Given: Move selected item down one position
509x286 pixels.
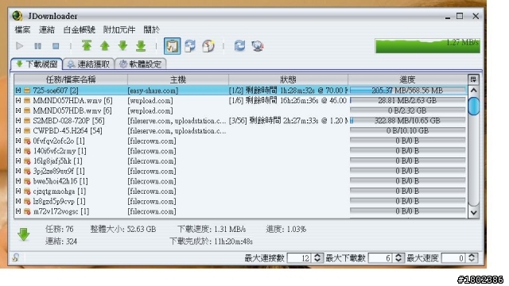Looking at the screenshot, I should click(122, 46).
